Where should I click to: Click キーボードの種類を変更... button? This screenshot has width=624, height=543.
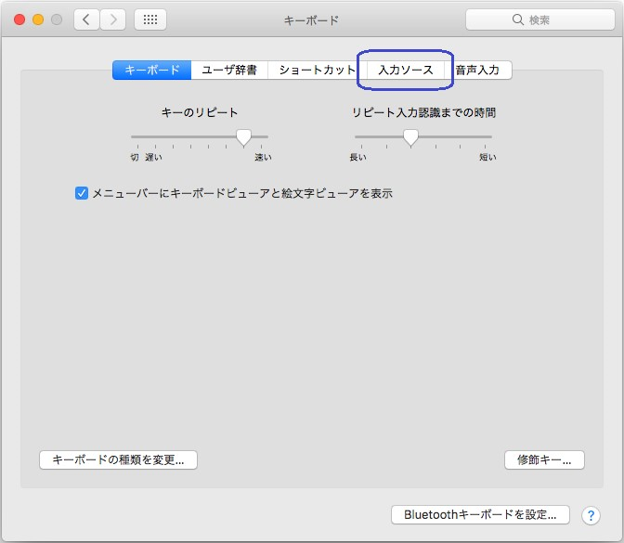(118, 459)
